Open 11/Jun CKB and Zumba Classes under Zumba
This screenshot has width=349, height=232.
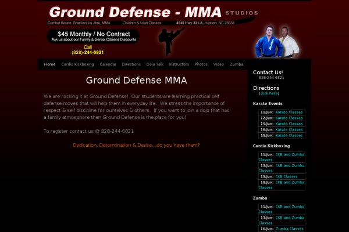point(282,209)
